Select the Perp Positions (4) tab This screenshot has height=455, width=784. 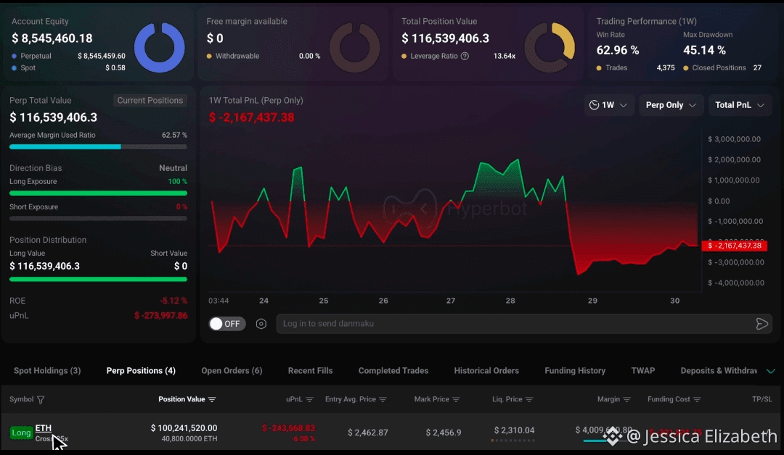(141, 371)
